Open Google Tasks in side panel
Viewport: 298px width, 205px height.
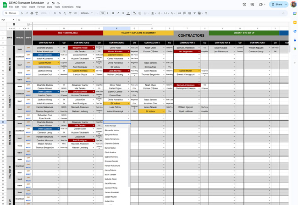295,31
